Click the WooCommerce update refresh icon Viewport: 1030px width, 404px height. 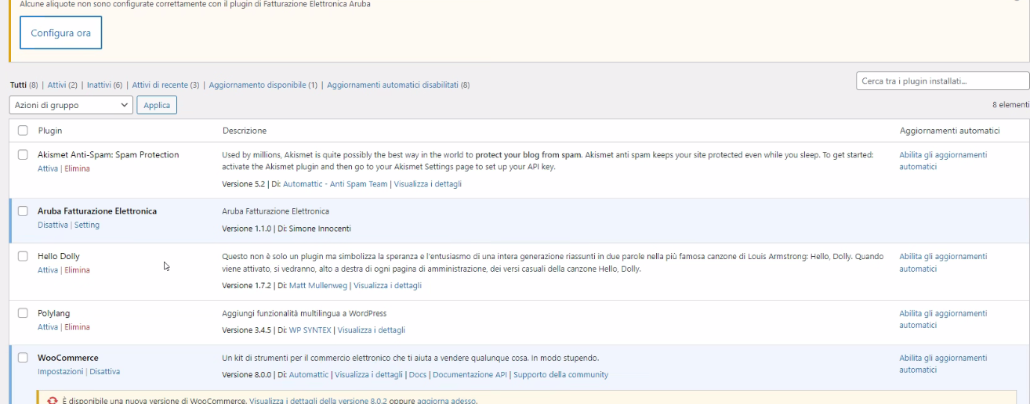tap(53, 401)
